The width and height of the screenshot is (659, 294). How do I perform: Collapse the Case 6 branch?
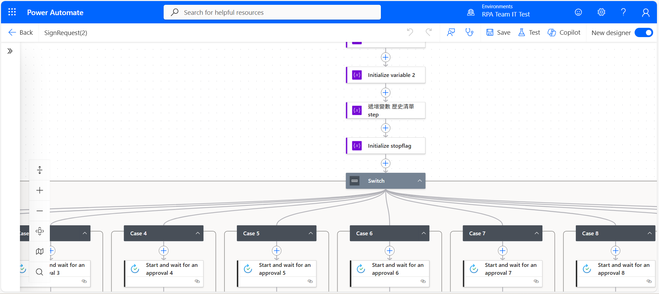tap(424, 233)
